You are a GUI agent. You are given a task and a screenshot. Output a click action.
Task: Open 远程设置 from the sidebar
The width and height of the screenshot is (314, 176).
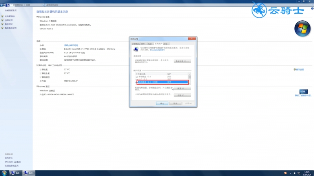tap(9, 20)
